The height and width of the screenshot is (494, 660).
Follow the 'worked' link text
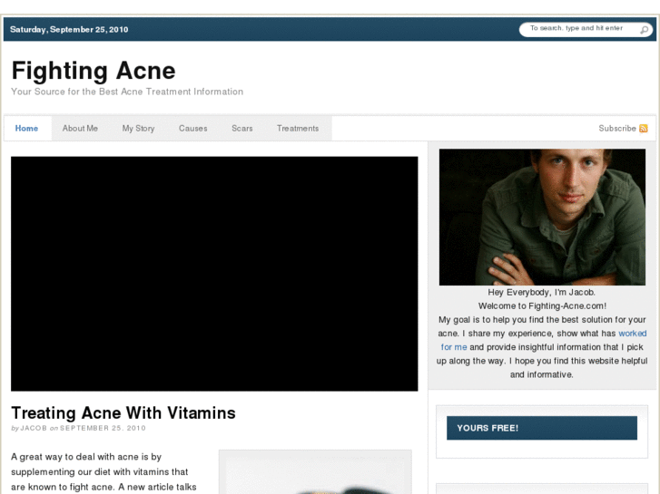tap(633, 334)
